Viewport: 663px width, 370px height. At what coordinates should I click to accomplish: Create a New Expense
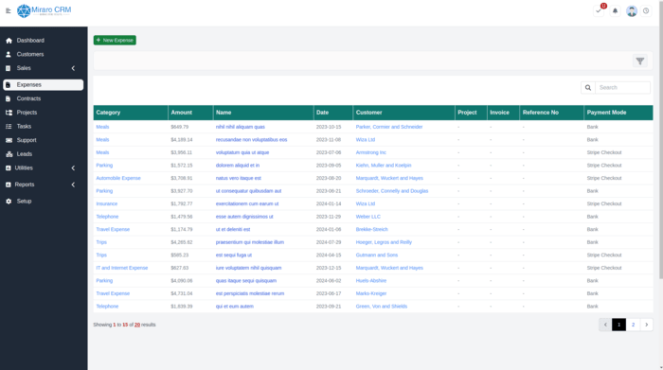(x=115, y=40)
